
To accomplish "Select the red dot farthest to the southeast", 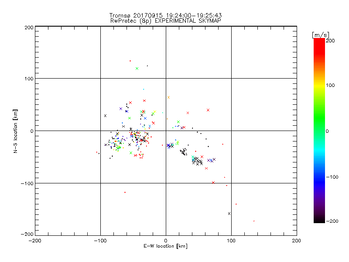I will [254, 221].
